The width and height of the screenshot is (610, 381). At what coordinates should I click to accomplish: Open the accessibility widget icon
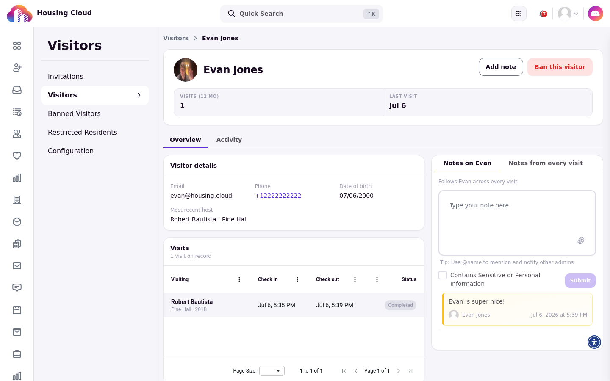(594, 342)
